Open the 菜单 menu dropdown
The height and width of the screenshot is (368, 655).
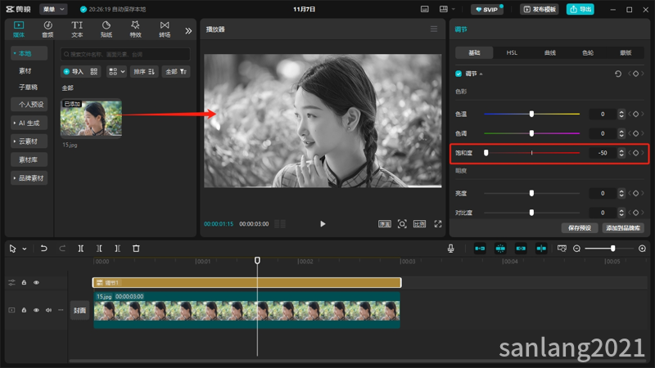point(53,9)
